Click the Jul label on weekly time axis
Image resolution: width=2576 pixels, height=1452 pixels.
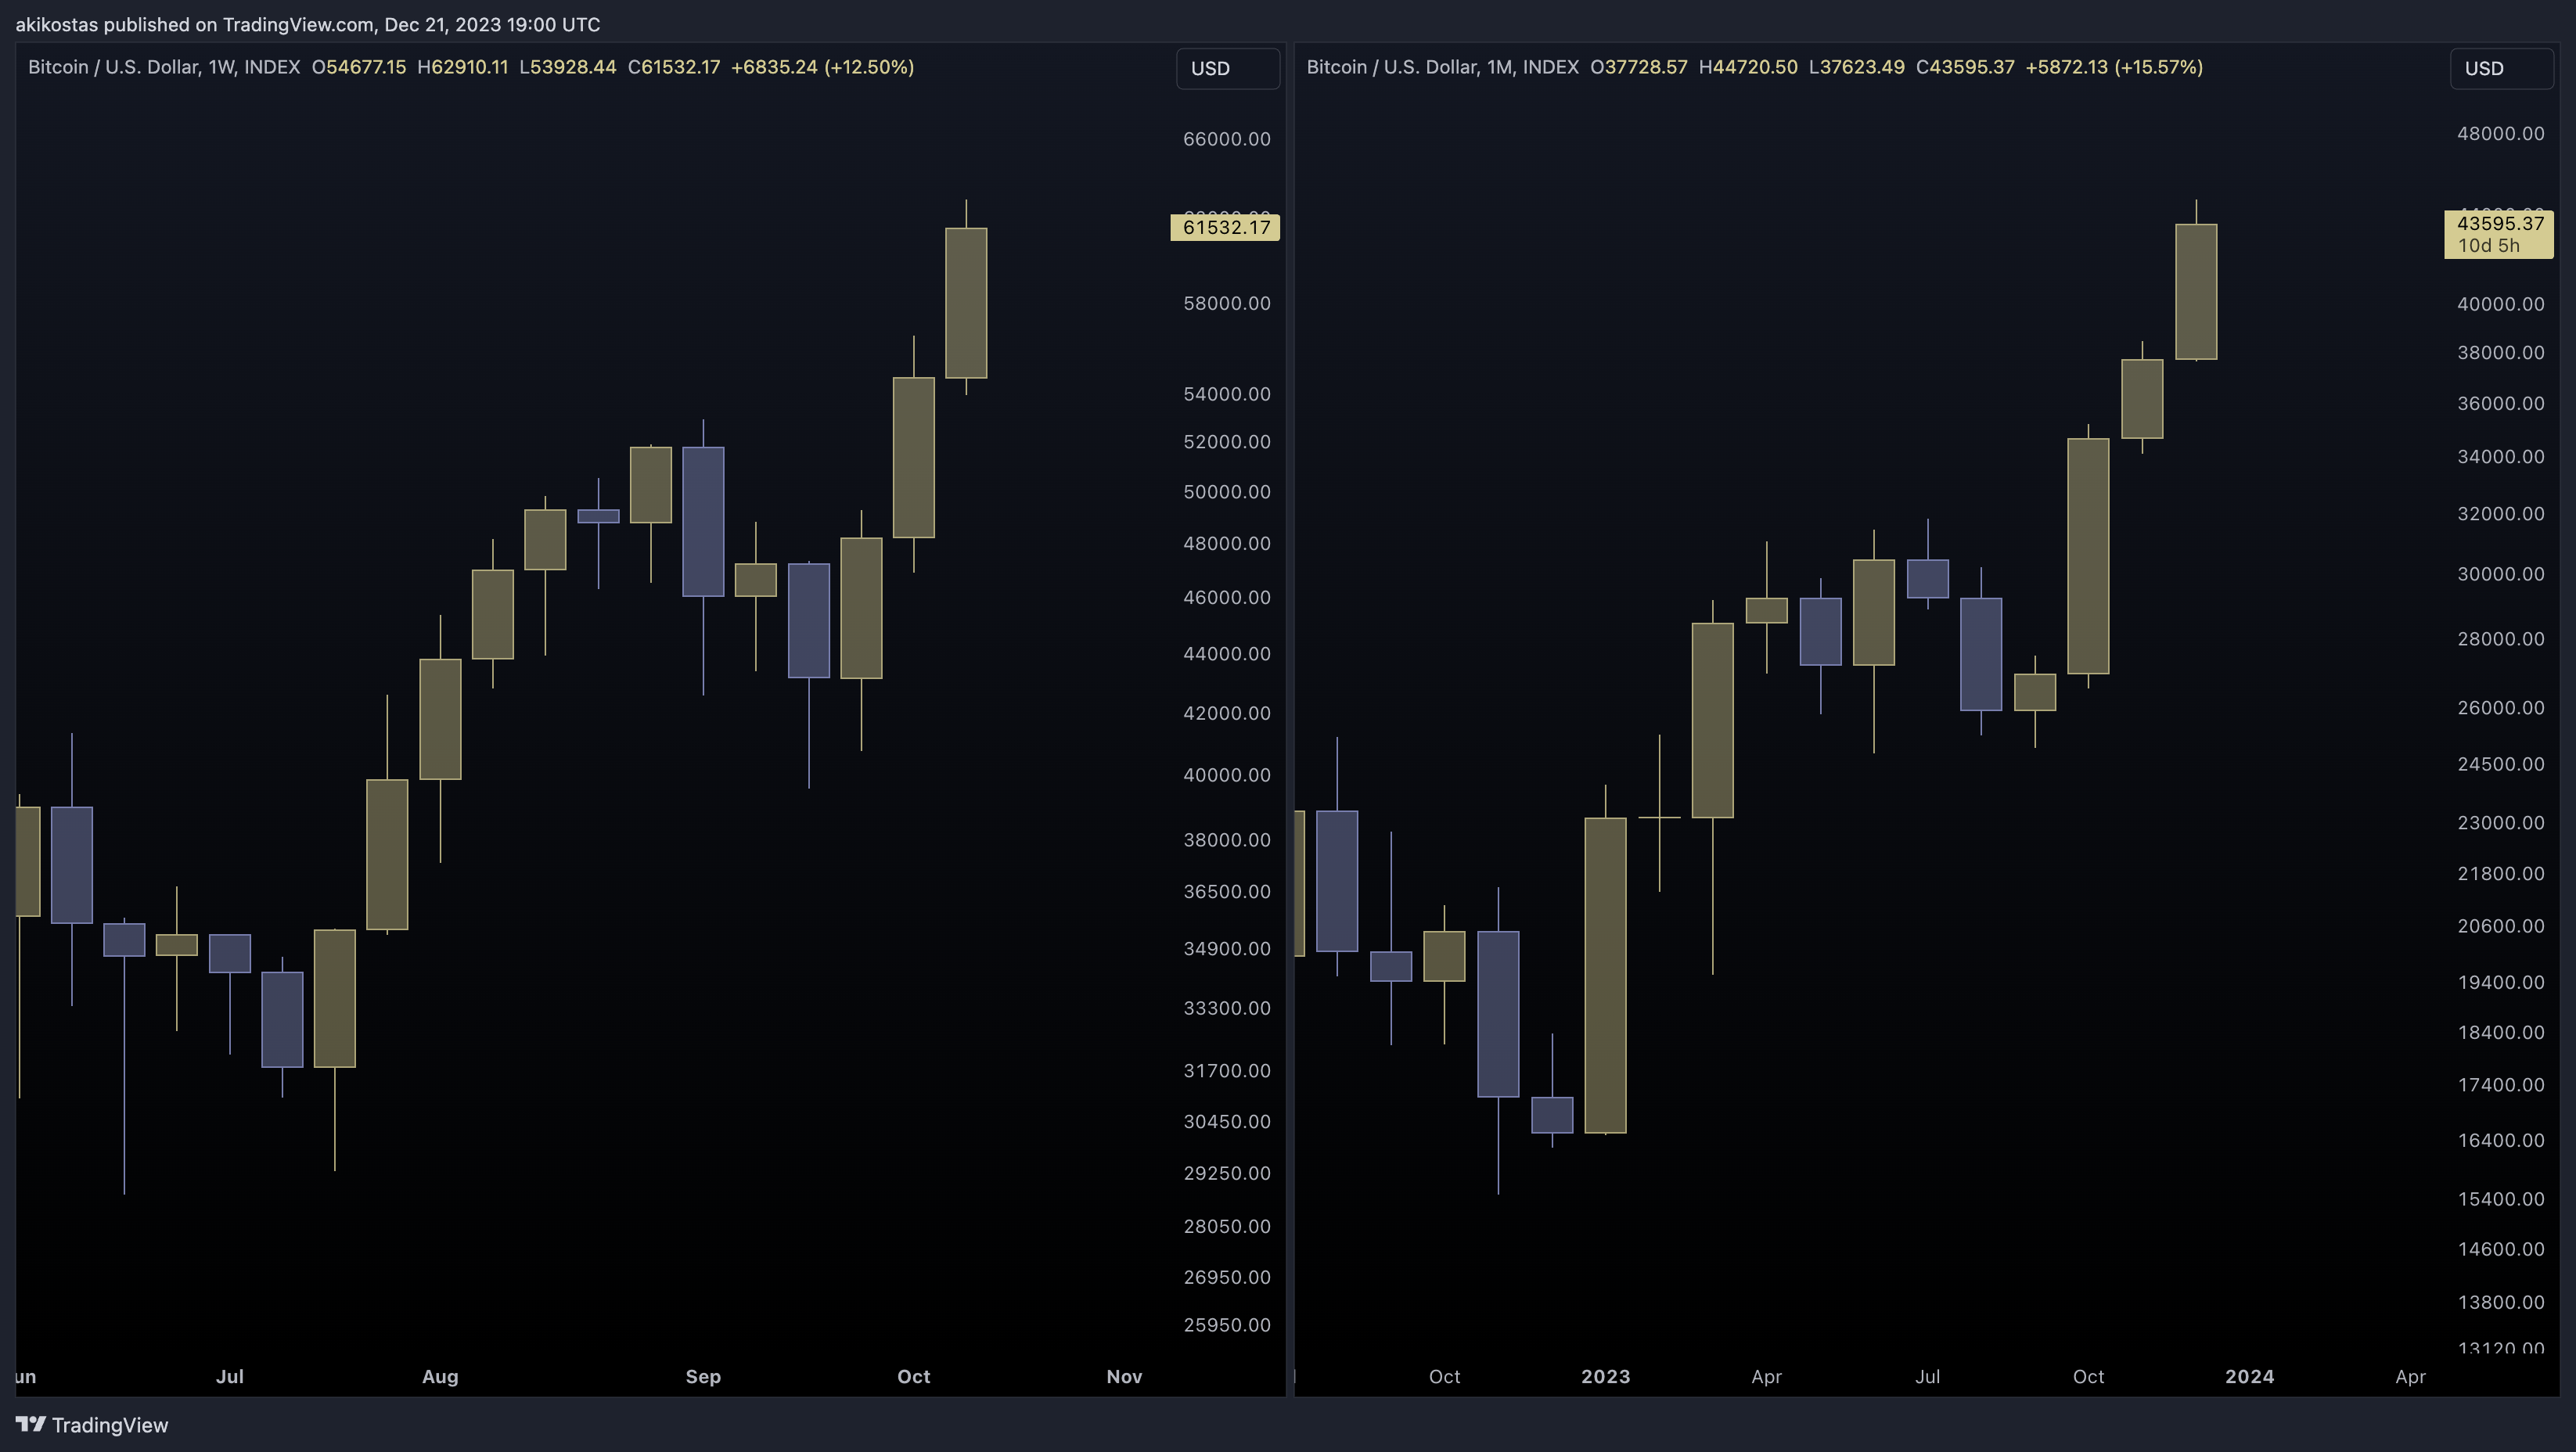(x=230, y=1377)
